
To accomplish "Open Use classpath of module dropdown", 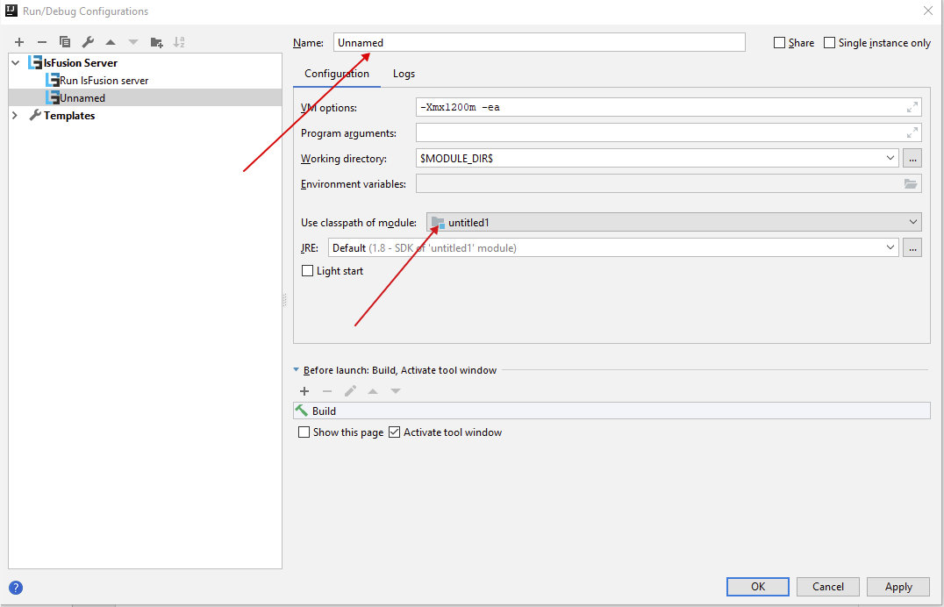I will tap(912, 222).
